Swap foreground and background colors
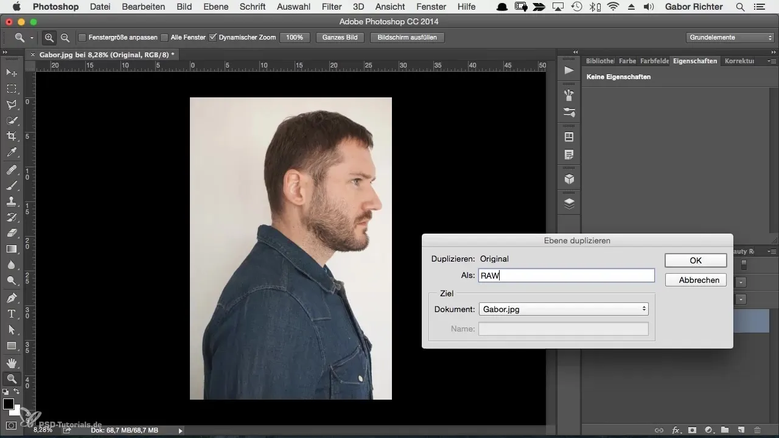This screenshot has width=779, height=438. coord(16,392)
